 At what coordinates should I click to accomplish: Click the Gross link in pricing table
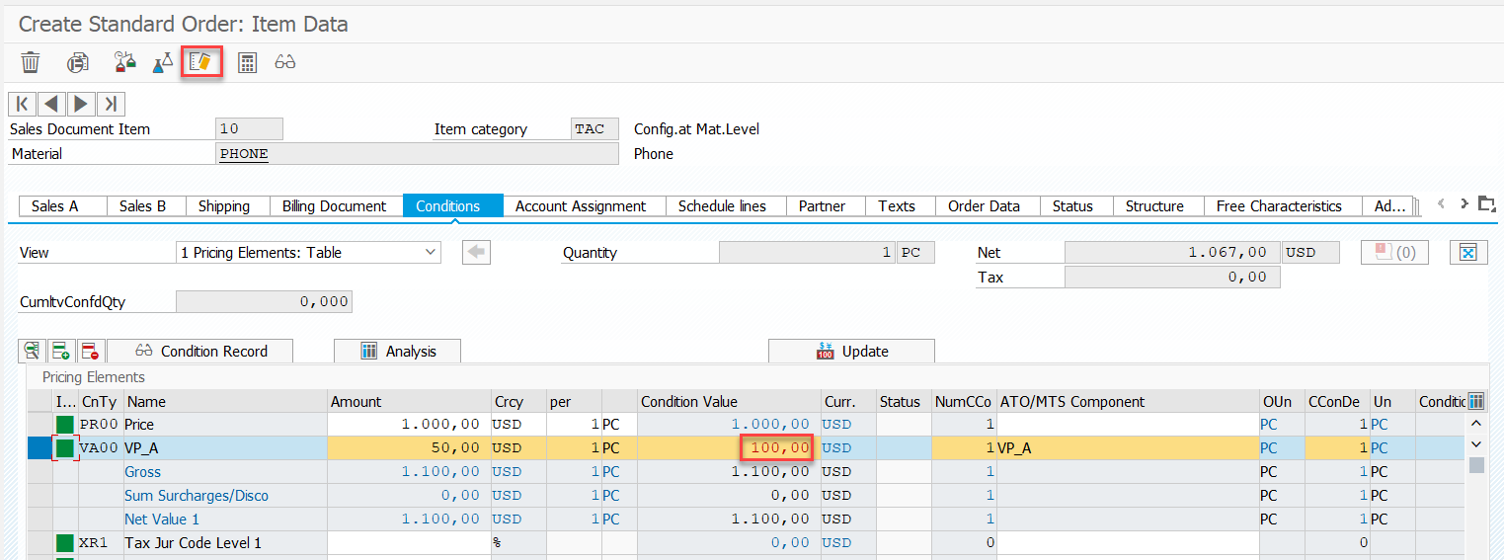(142, 472)
